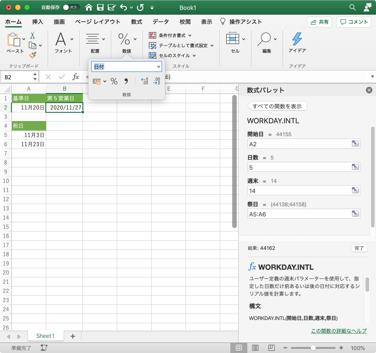Click the zoom slider handle
This screenshot has width=376, height=353.
(313, 347)
